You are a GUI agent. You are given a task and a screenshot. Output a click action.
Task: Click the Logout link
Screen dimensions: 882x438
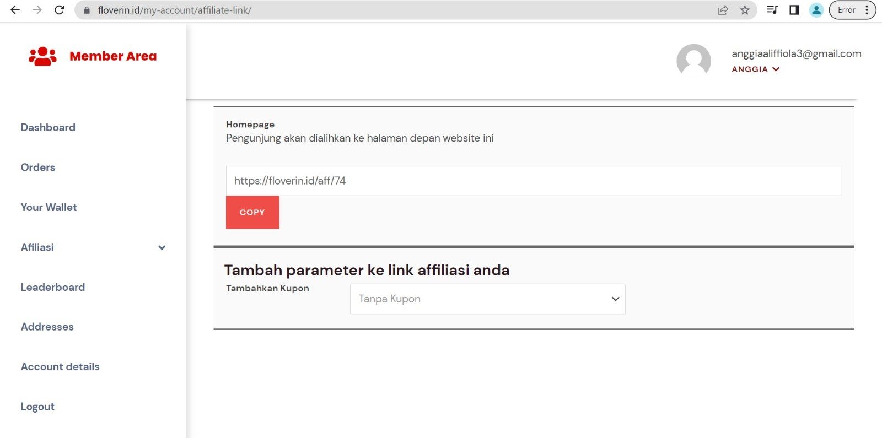(37, 407)
